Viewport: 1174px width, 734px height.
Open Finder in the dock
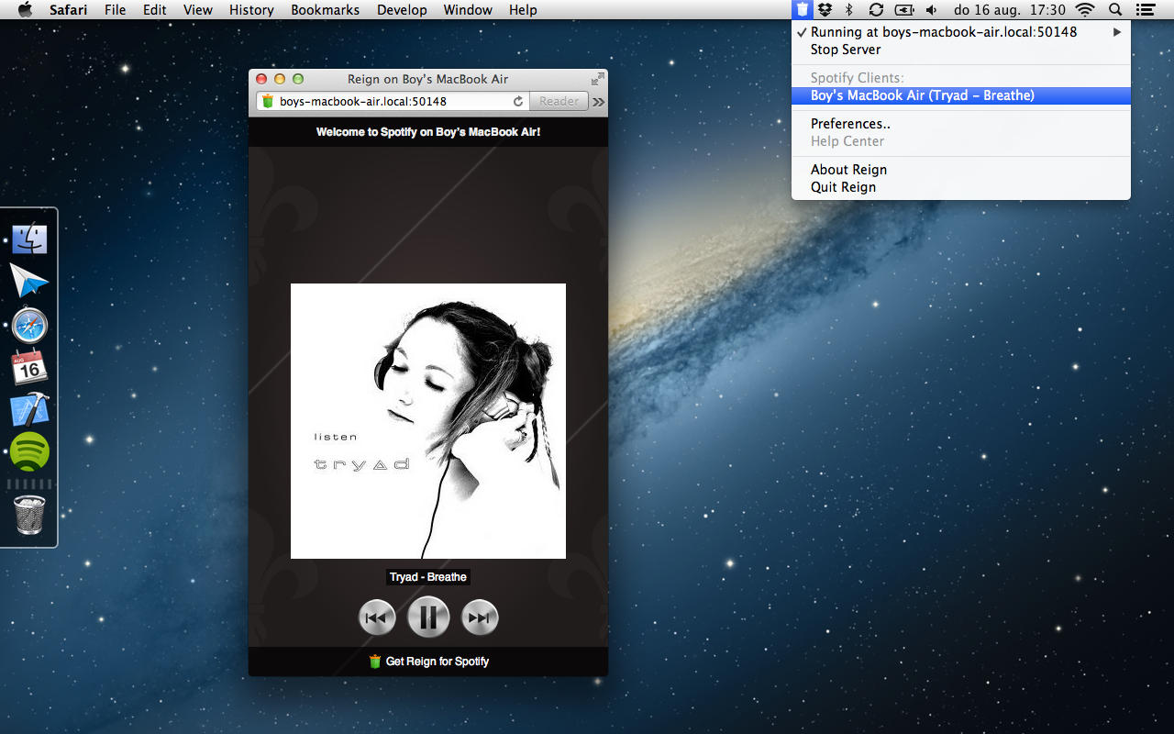(29, 239)
